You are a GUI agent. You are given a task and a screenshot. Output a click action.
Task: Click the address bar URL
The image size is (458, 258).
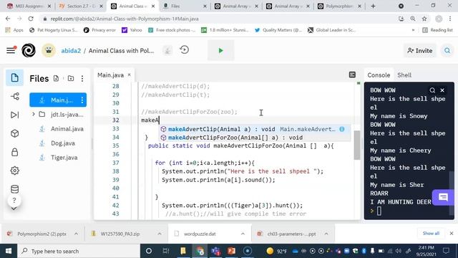coord(125,19)
